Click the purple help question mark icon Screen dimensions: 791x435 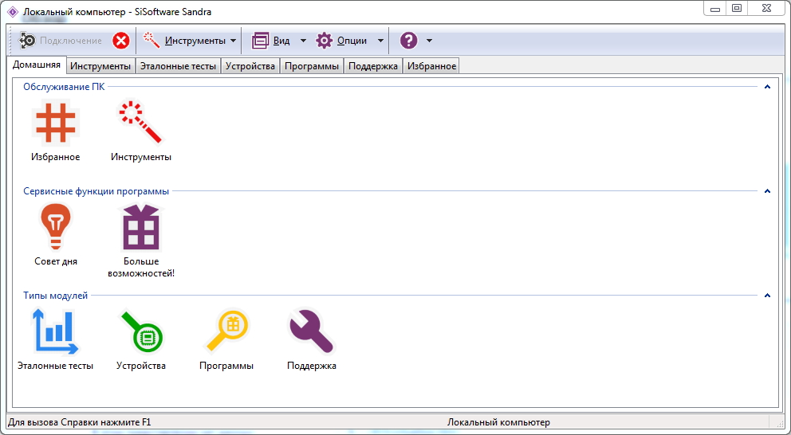coord(408,41)
